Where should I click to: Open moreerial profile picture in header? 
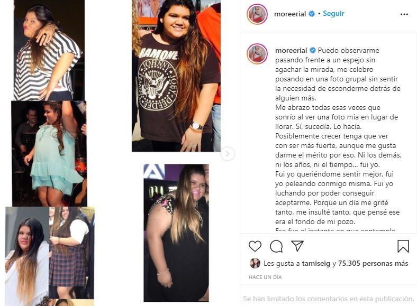pyautogui.click(x=257, y=14)
